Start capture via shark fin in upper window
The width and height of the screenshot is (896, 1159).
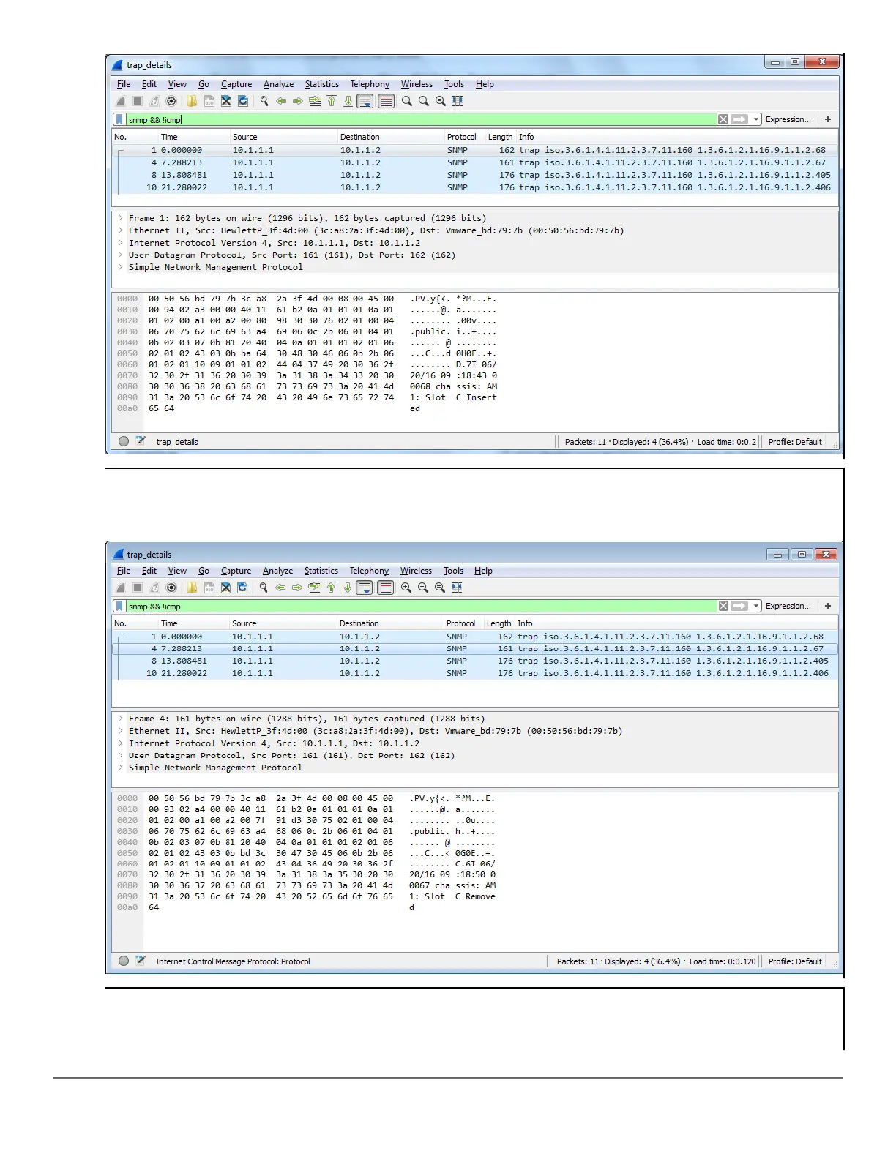tap(121, 101)
